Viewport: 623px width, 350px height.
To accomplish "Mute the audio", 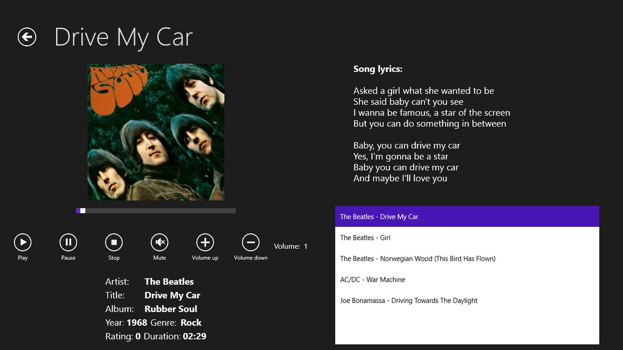I will [x=160, y=242].
